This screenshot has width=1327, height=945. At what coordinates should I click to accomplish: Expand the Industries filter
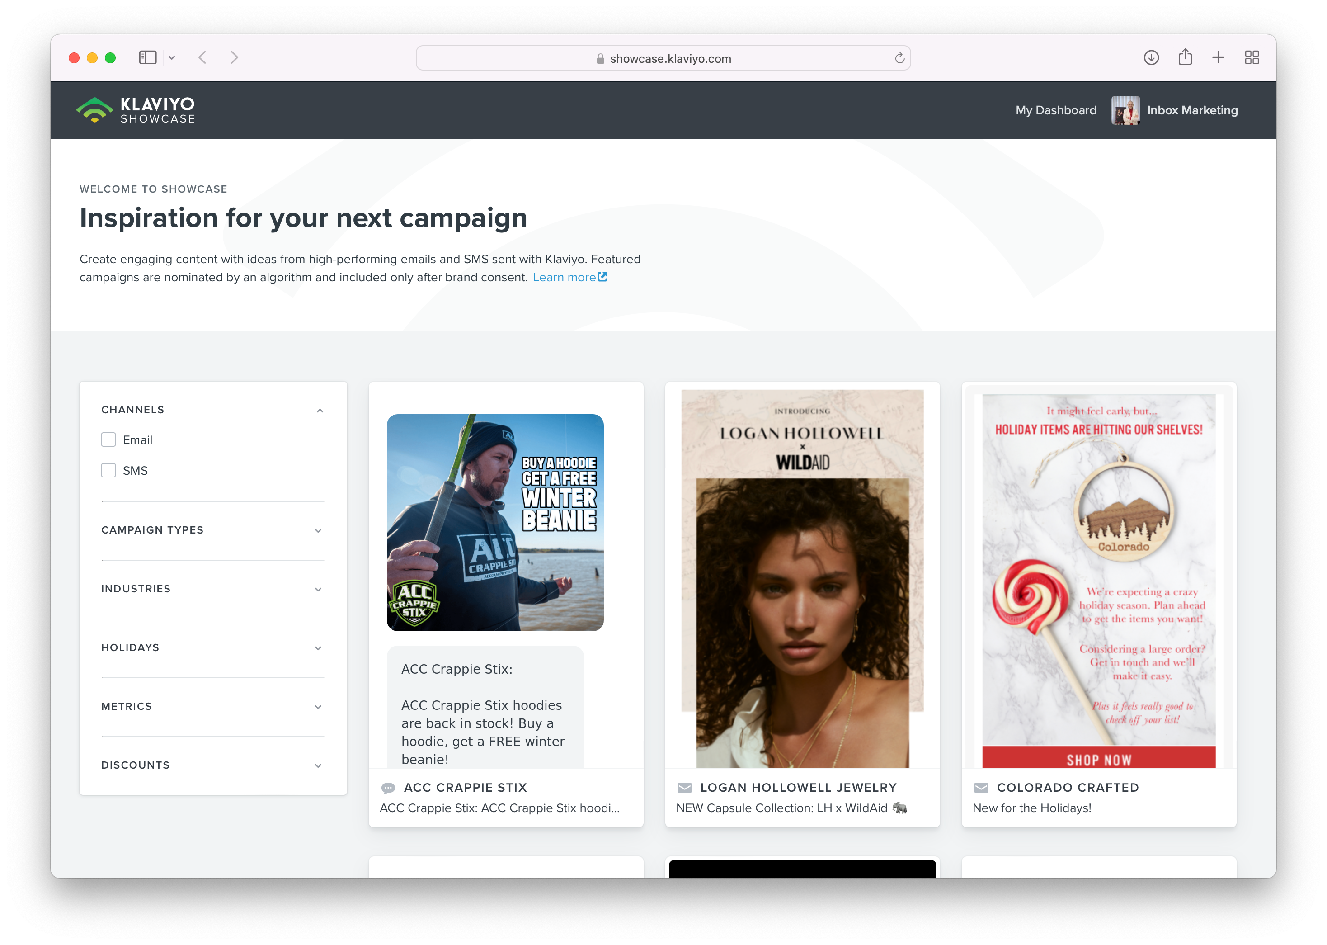(318, 589)
